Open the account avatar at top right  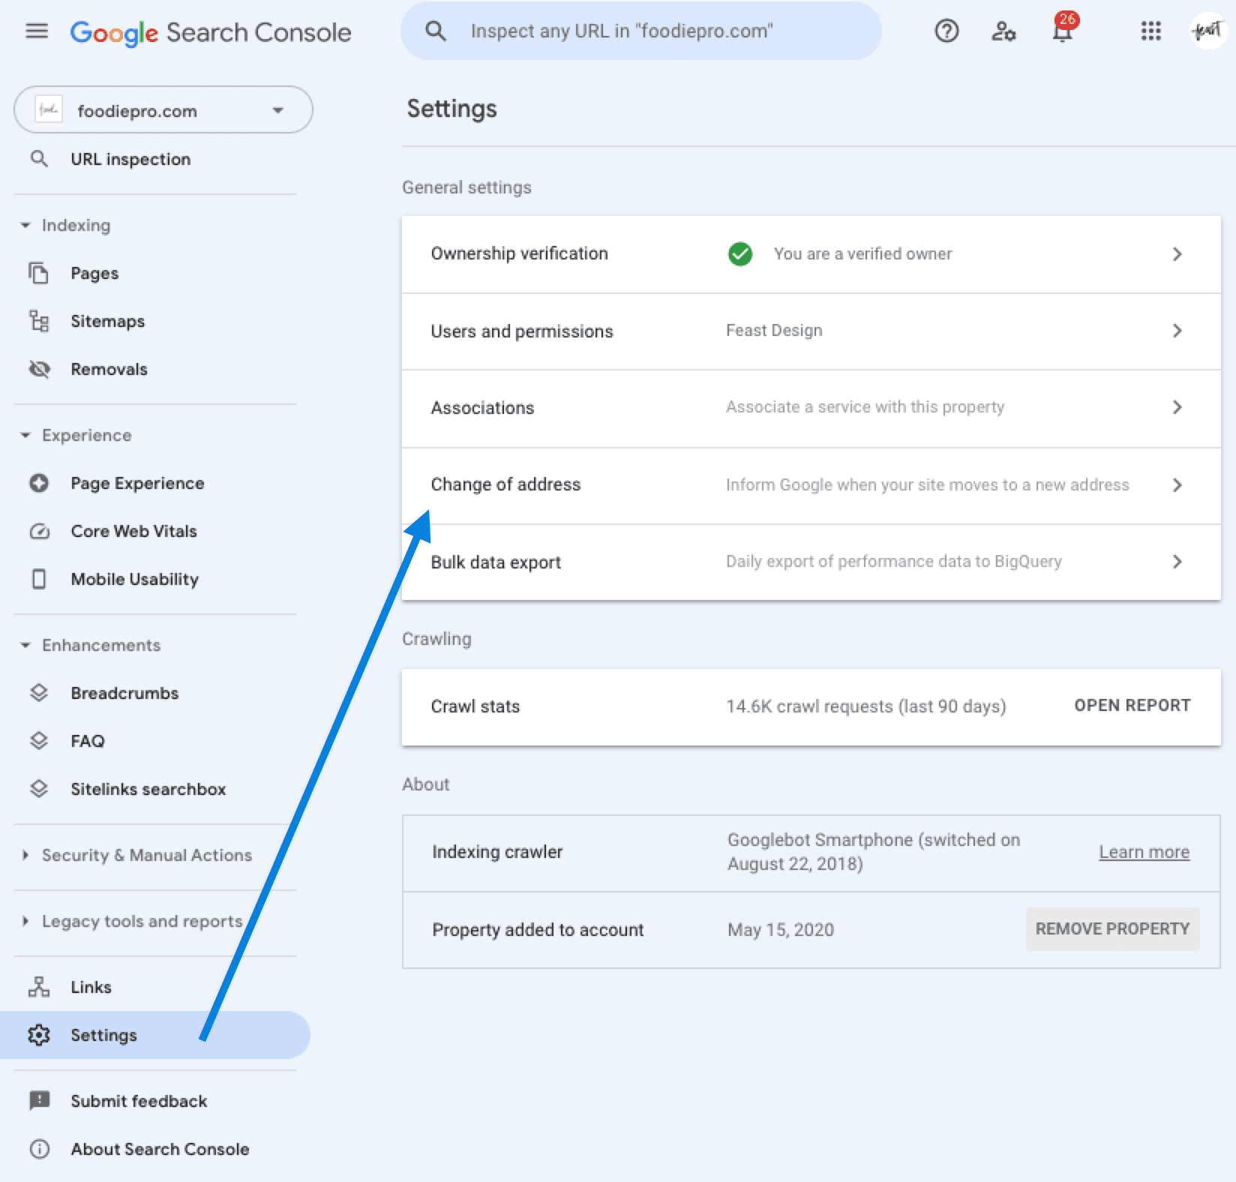pyautogui.click(x=1208, y=31)
